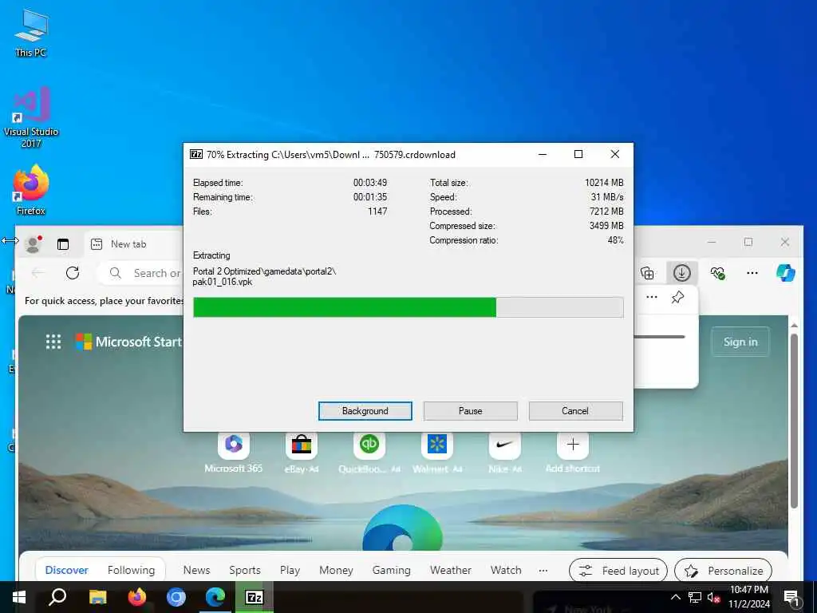Open Copilot in Edge toolbar
Image resolution: width=817 pixels, height=613 pixels.
(x=785, y=273)
